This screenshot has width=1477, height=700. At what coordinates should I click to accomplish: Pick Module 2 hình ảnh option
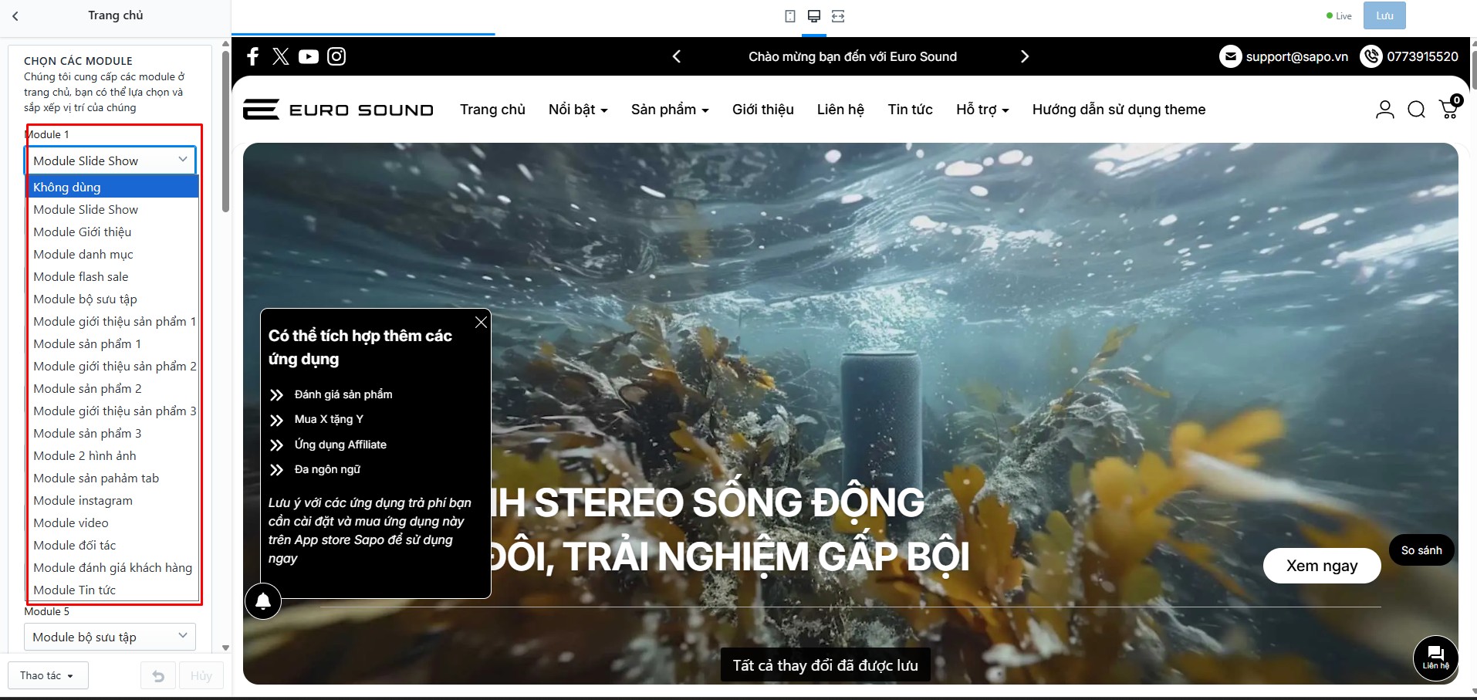pos(113,455)
